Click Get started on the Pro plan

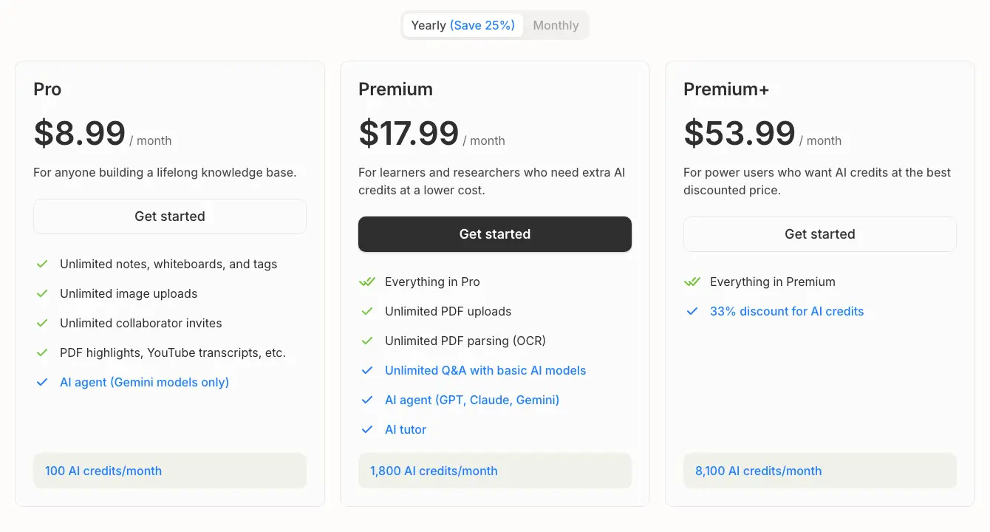click(x=170, y=216)
